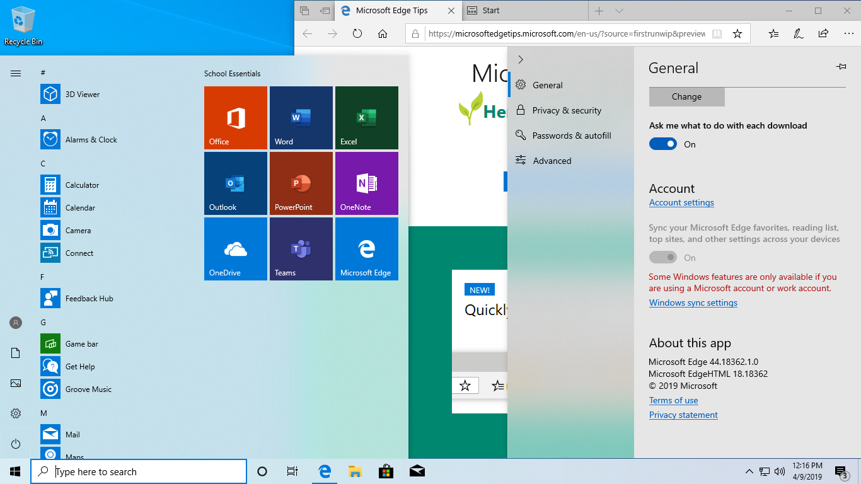Open Task View on the taskbar
The image size is (861, 484).
pos(292,471)
